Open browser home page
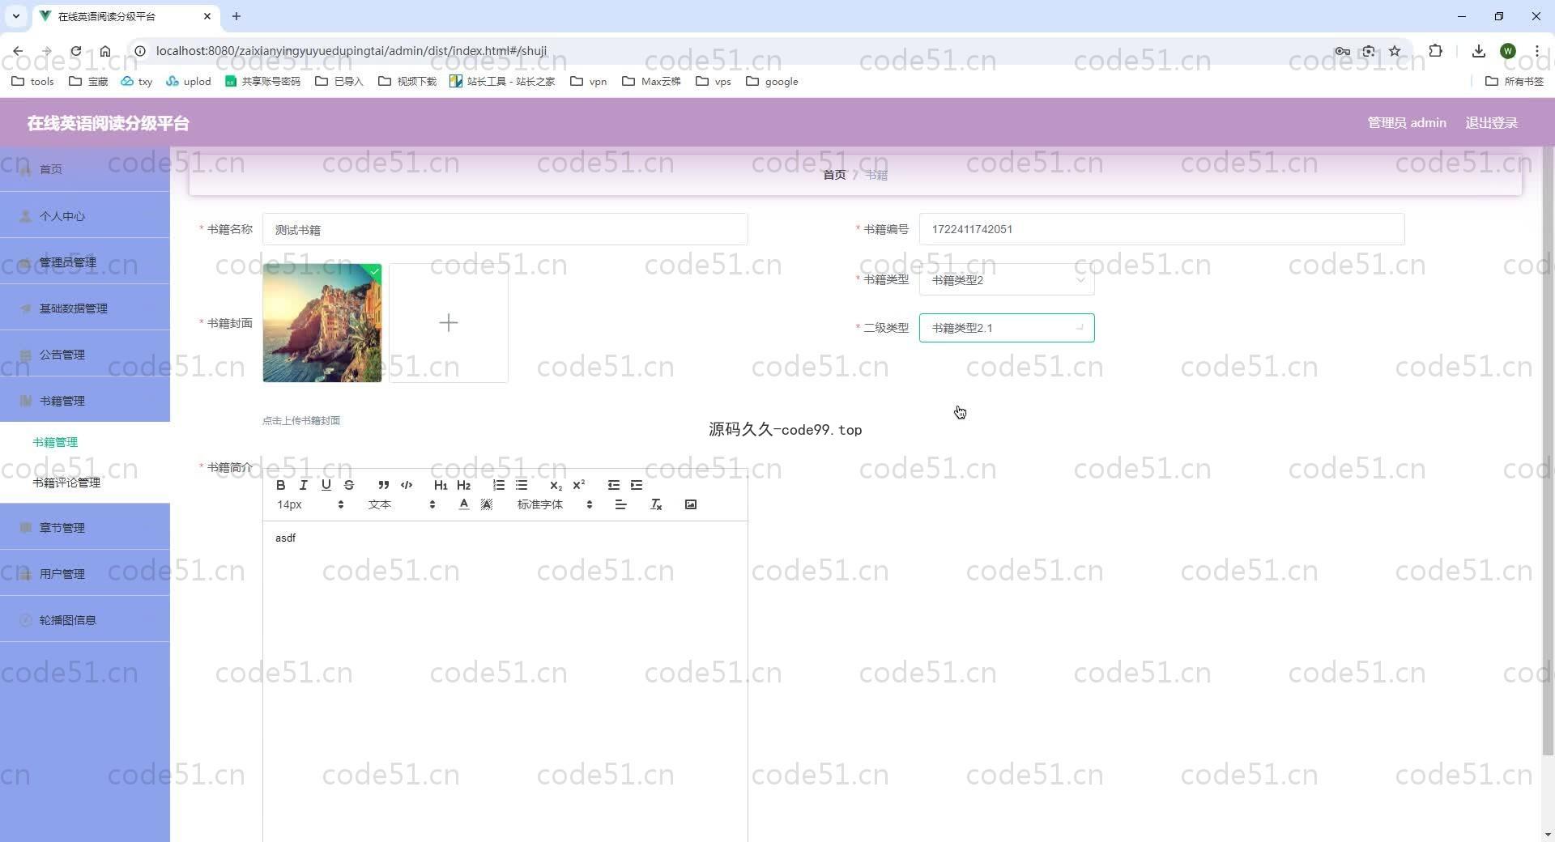This screenshot has width=1555, height=842. [x=105, y=51]
